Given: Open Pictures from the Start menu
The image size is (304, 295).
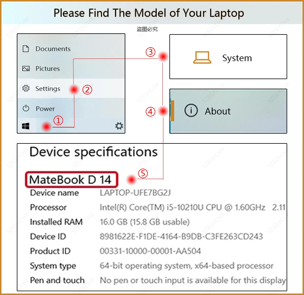Looking at the screenshot, I should point(48,69).
